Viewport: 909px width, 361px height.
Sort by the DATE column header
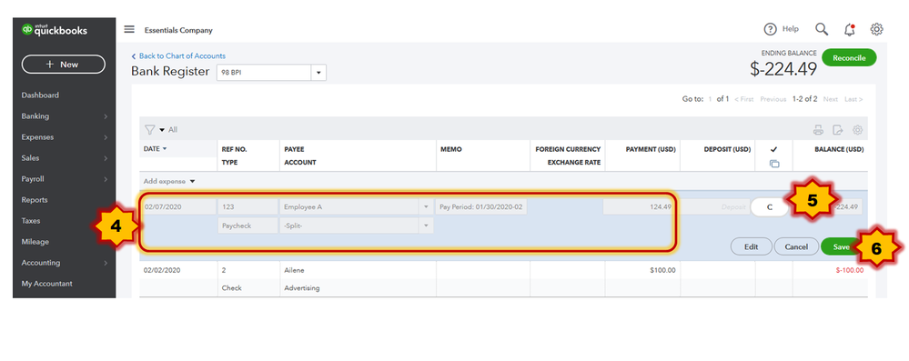click(155, 149)
